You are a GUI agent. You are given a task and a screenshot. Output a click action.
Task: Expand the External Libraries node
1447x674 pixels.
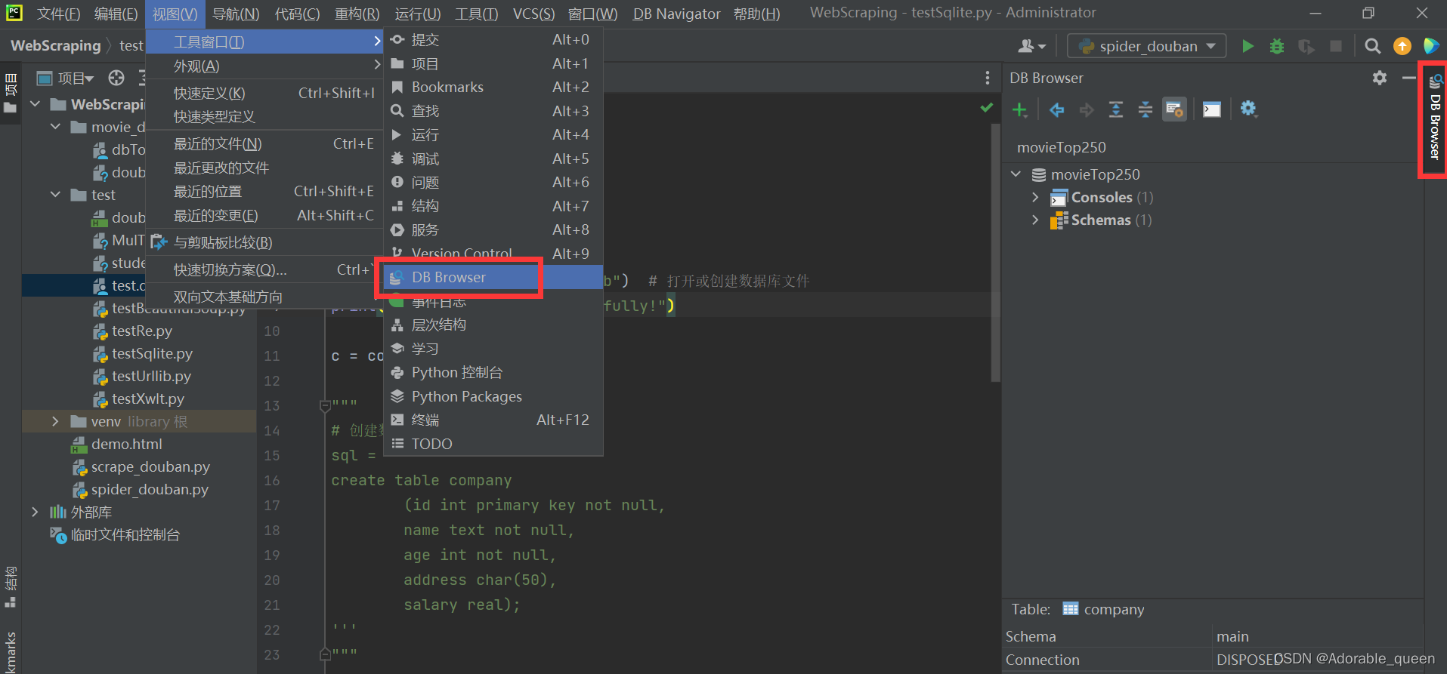36,512
